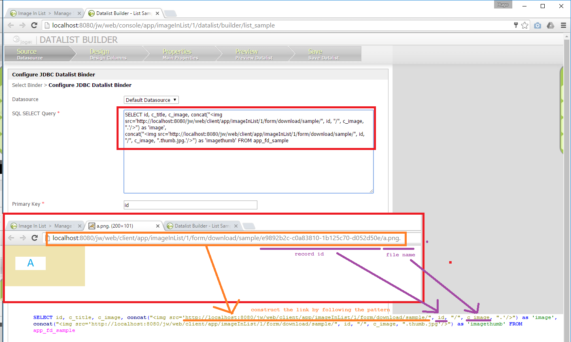Click the Google Drive extension icon
Screen dimensions: 571x342
[550, 25]
